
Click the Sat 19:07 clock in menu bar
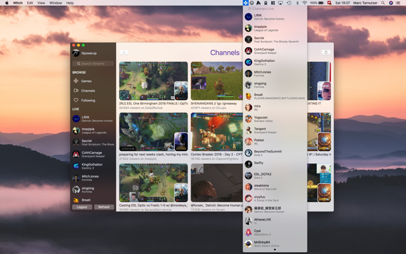pos(342,3)
